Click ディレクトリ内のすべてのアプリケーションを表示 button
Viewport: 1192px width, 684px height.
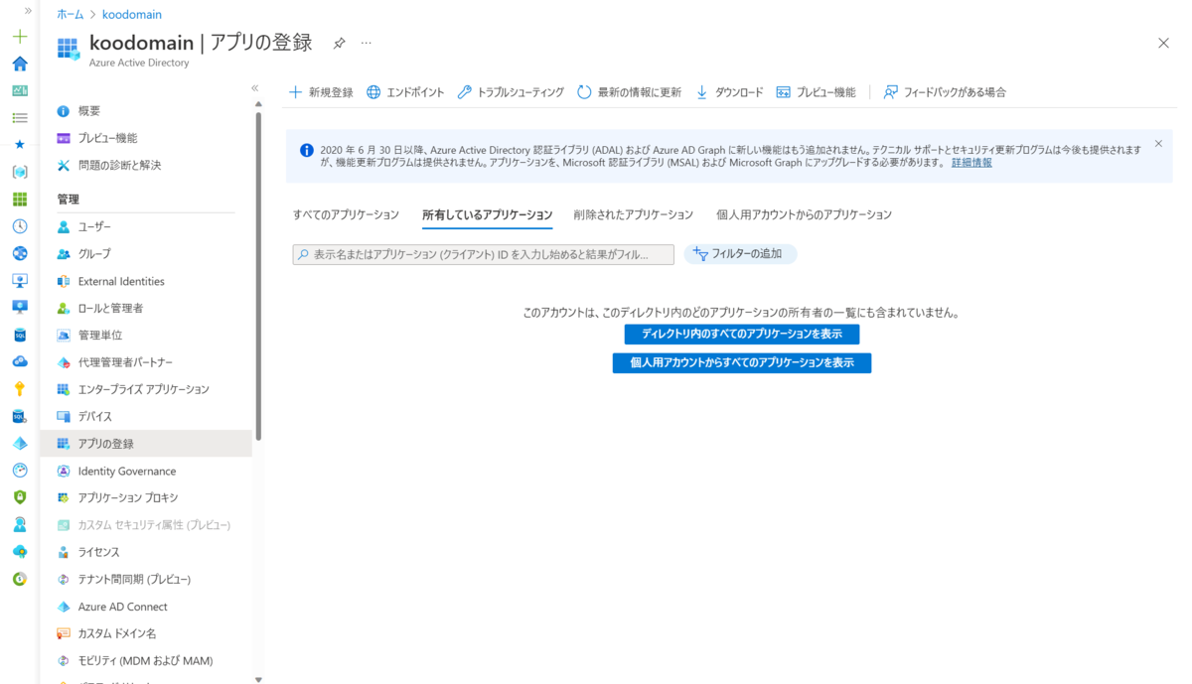(741, 335)
